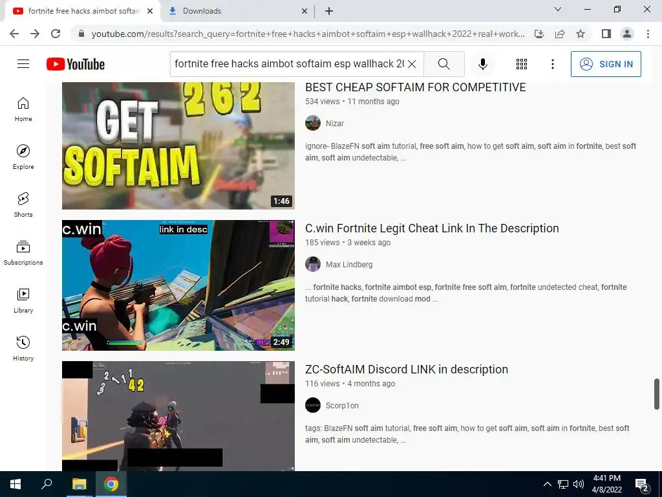Open File Explorer from the taskbar
662x497 pixels.
pos(79,484)
